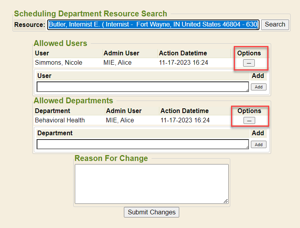300x228 pixels.
Task: Grab the resize handle of the Department field
Action: pyautogui.click(x=247, y=147)
